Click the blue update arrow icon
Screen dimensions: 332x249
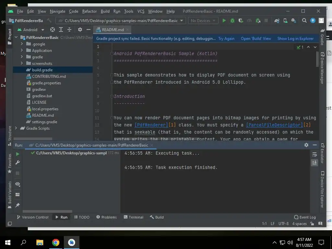pos(313,20)
